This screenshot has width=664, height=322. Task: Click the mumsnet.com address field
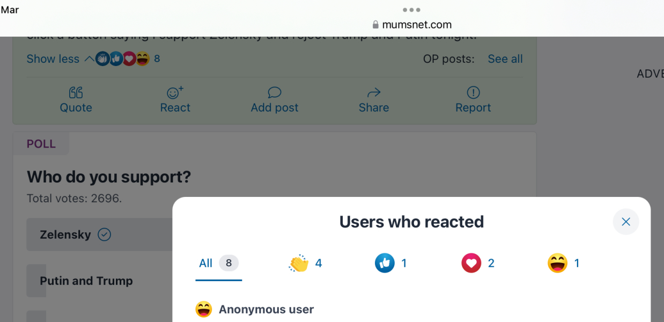[x=417, y=24]
